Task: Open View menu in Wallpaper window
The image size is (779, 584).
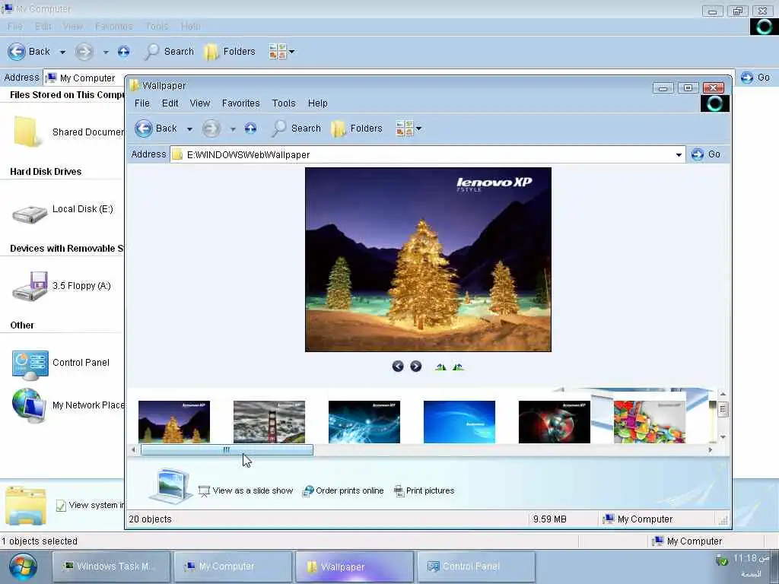Action: tap(200, 103)
